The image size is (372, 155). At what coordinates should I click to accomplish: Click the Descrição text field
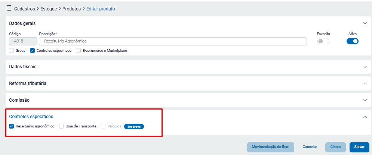click(173, 41)
